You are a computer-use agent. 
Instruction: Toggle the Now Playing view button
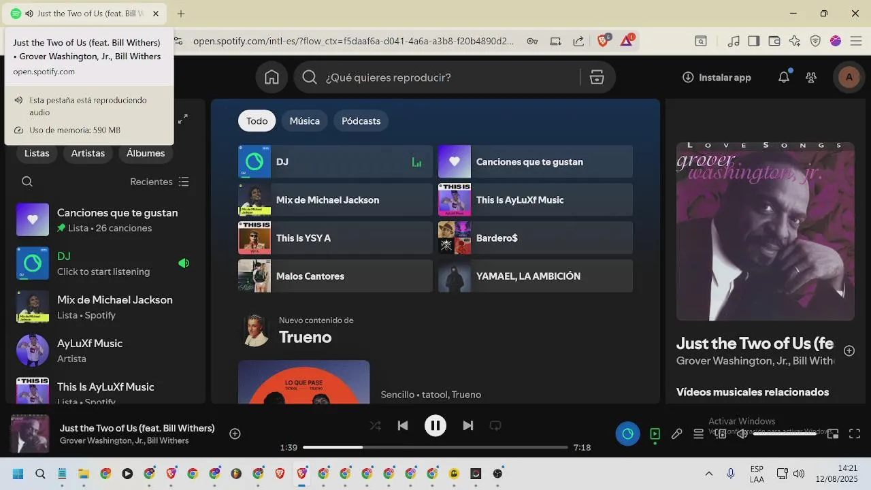[655, 434]
